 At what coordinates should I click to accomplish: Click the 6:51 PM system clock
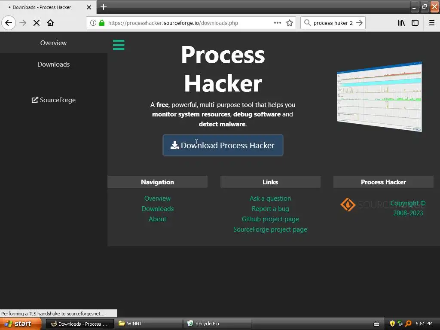pos(424,324)
